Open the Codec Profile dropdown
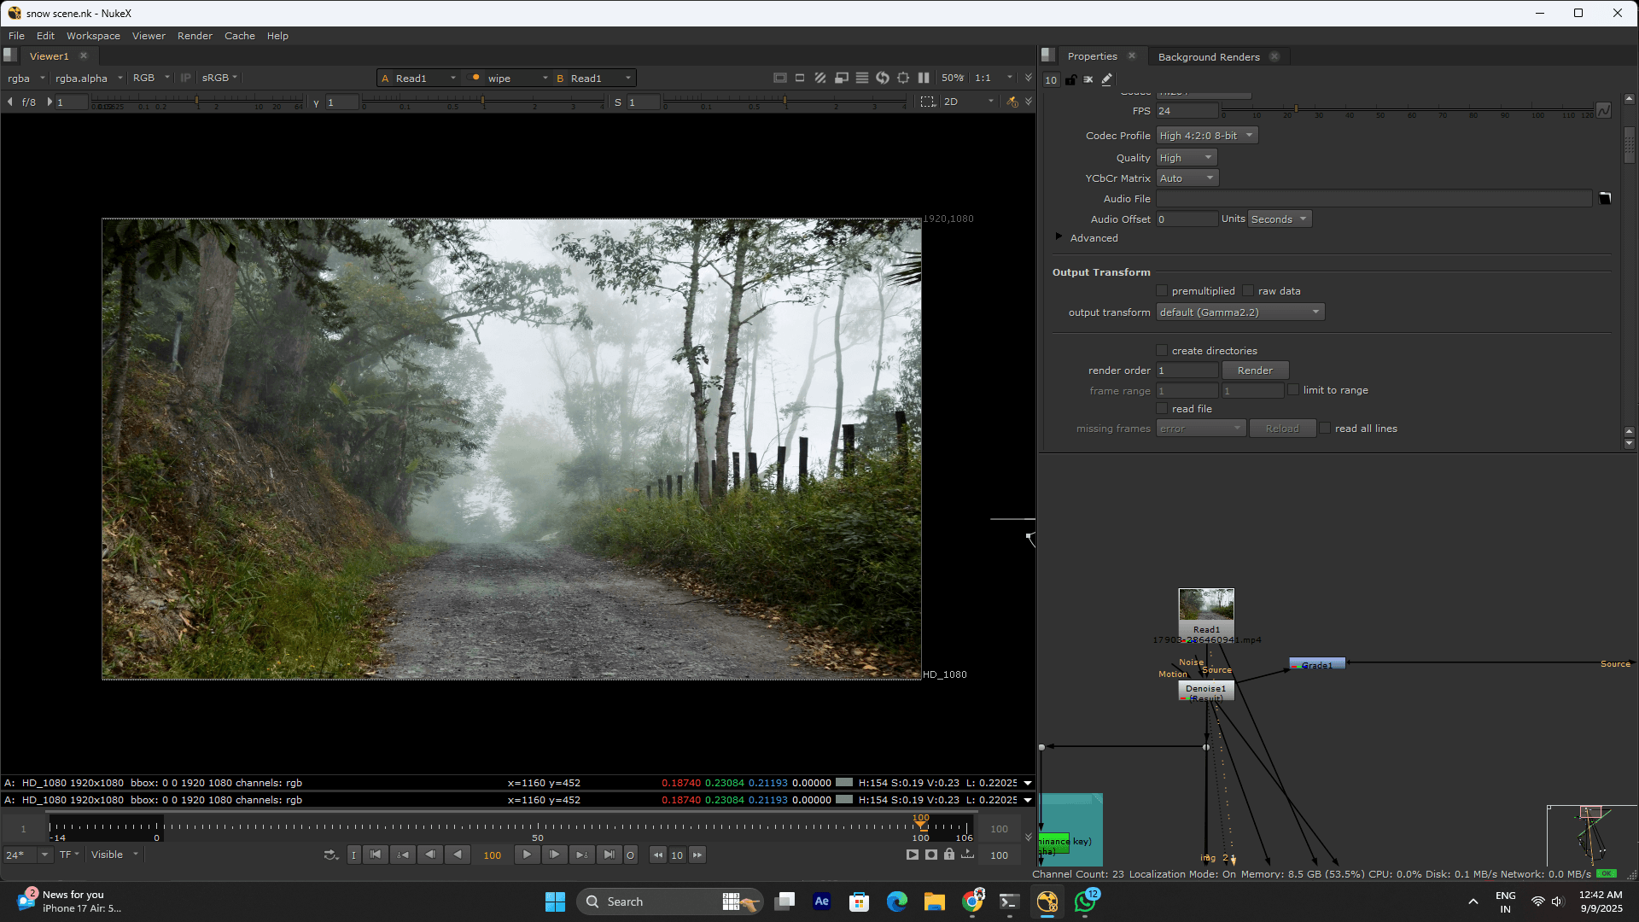Viewport: 1639px width, 922px height. tap(1207, 135)
